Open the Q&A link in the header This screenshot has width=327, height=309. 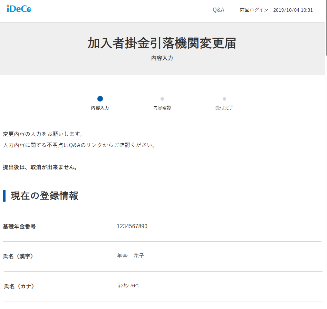[218, 10]
